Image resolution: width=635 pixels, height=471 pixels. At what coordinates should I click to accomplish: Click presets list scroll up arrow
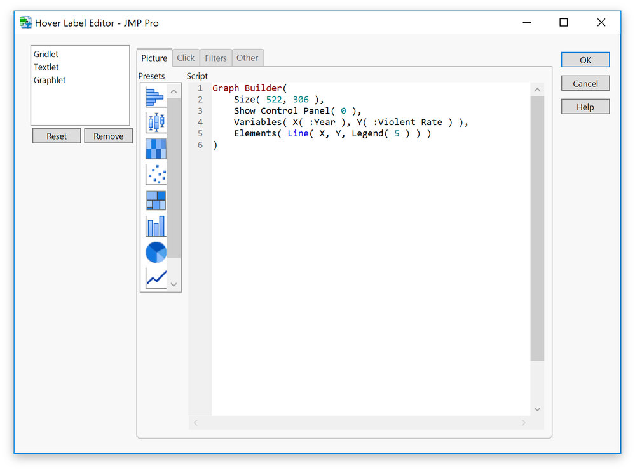[x=174, y=91]
